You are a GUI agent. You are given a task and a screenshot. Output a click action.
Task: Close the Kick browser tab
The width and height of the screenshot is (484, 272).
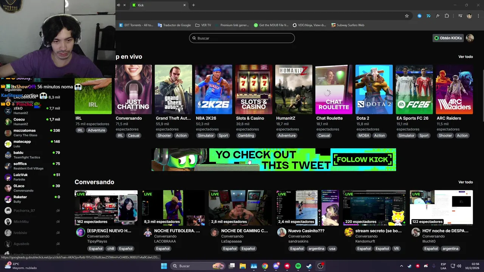[185, 5]
